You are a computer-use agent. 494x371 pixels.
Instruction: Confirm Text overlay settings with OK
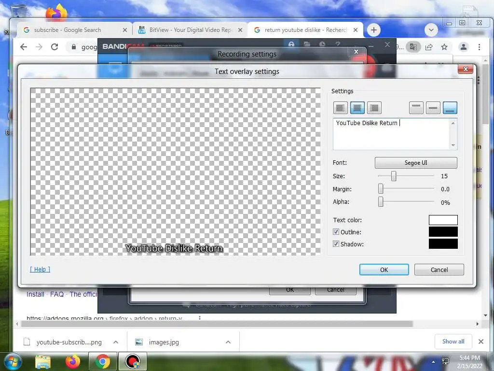384,270
